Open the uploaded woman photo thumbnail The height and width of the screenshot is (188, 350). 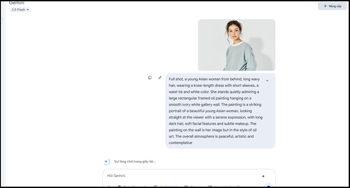[236, 45]
